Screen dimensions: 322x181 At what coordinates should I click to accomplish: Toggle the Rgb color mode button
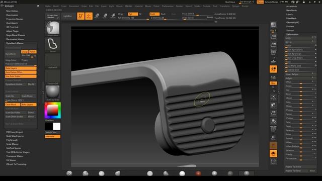pos(133,14)
